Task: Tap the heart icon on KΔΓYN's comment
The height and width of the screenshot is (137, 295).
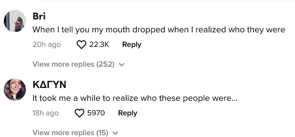Action: click(x=79, y=113)
